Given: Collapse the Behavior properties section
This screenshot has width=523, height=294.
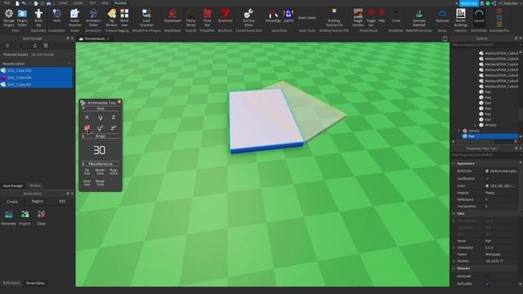Looking at the screenshot, I should click(454, 269).
